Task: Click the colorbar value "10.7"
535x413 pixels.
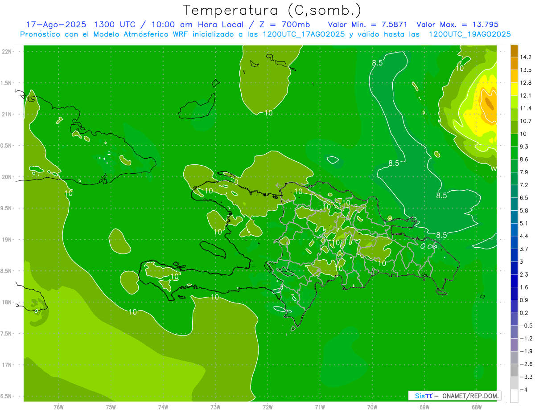Action: pos(526,121)
